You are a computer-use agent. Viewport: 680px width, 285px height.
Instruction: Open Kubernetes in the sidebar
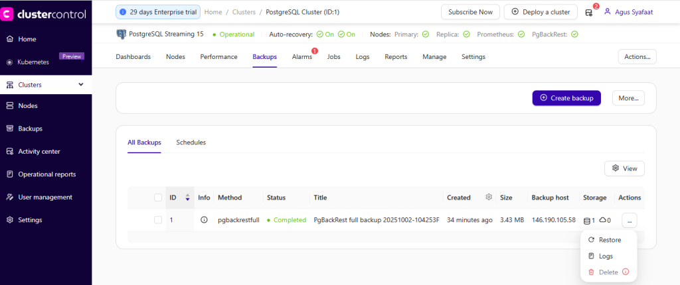coord(33,62)
